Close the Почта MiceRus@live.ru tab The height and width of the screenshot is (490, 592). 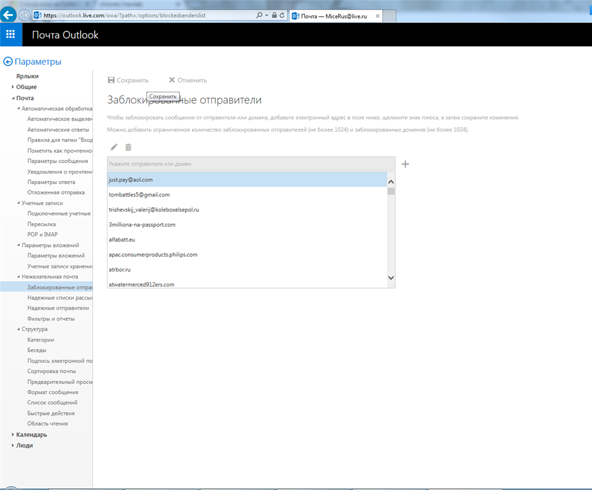[377, 16]
